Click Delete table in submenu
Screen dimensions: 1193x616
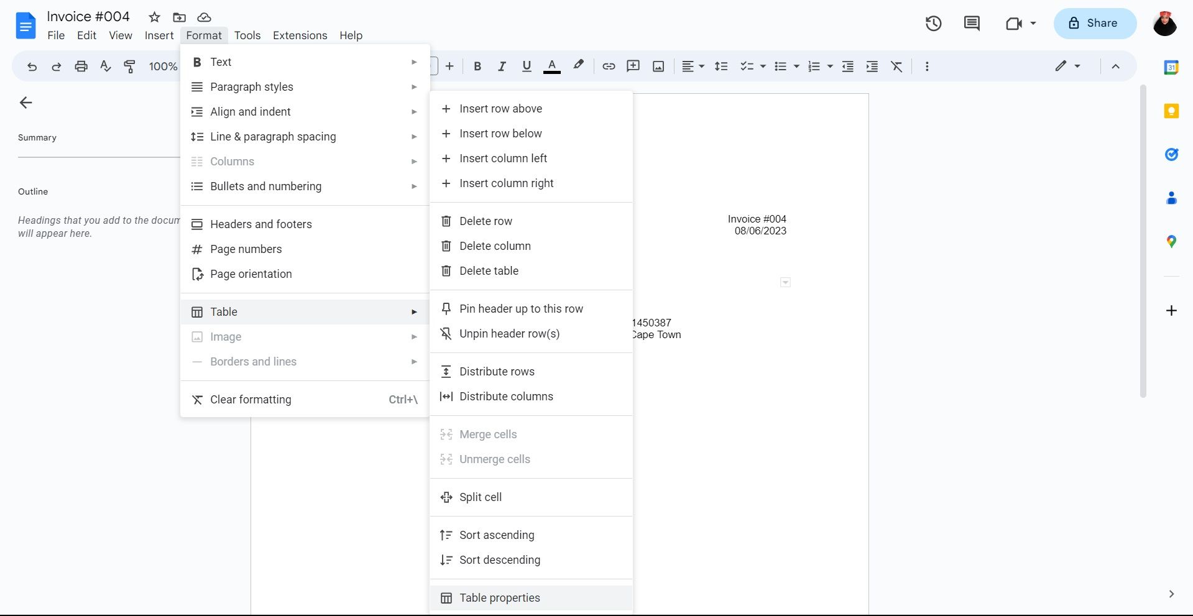click(x=531, y=271)
